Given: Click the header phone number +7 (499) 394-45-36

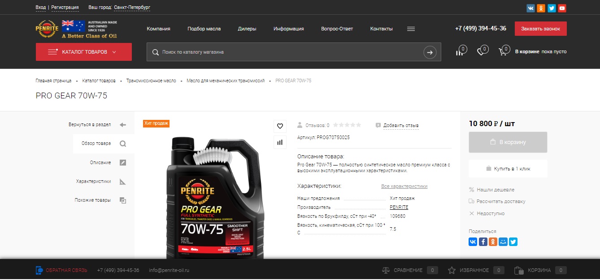Looking at the screenshot, I should [x=481, y=29].
